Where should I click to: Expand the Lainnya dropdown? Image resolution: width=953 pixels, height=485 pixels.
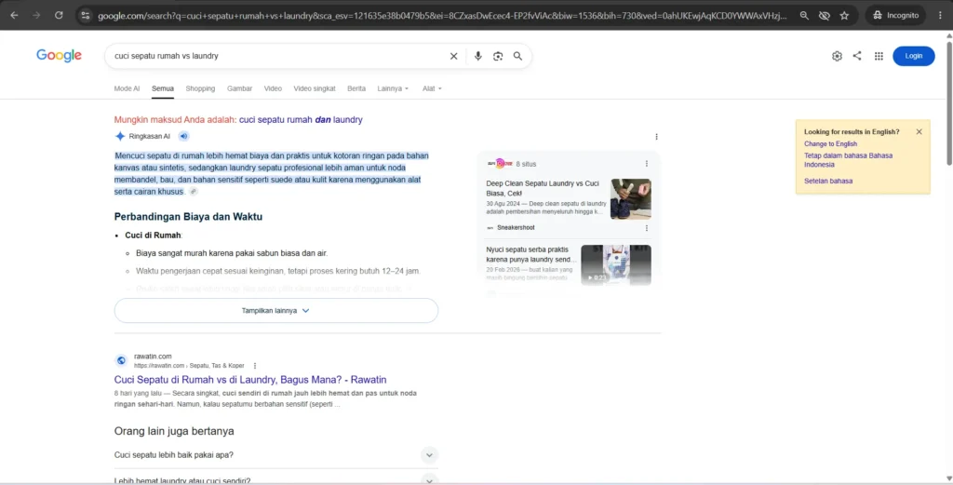393,88
